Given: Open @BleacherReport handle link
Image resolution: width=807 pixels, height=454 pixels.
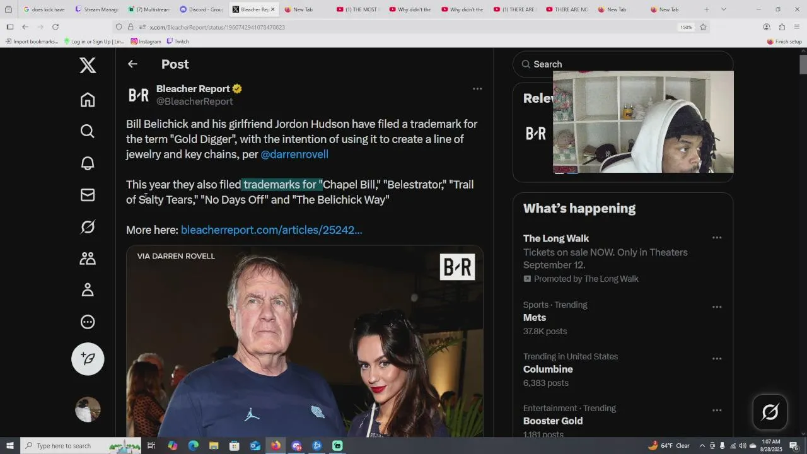Looking at the screenshot, I should (195, 102).
